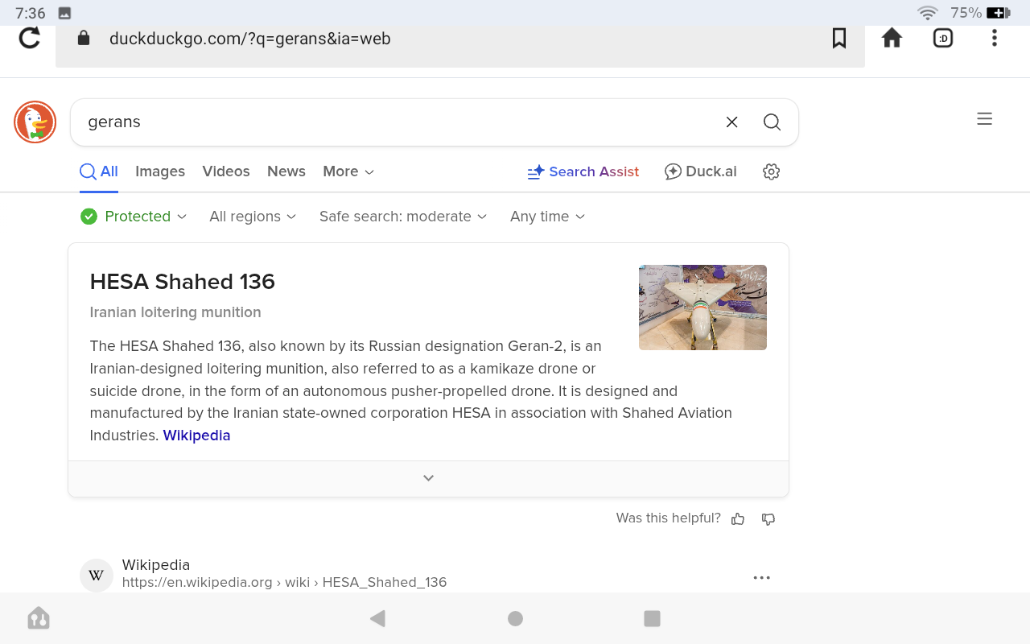The height and width of the screenshot is (644, 1030).
Task: Switch to the News tab
Action: pyautogui.click(x=286, y=171)
